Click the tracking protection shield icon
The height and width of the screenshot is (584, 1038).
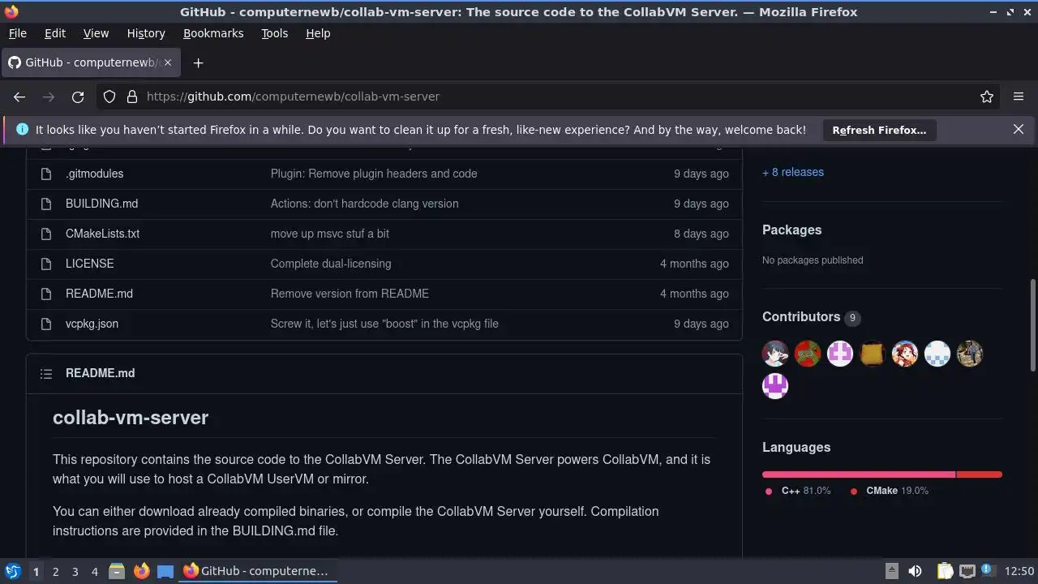coord(109,97)
